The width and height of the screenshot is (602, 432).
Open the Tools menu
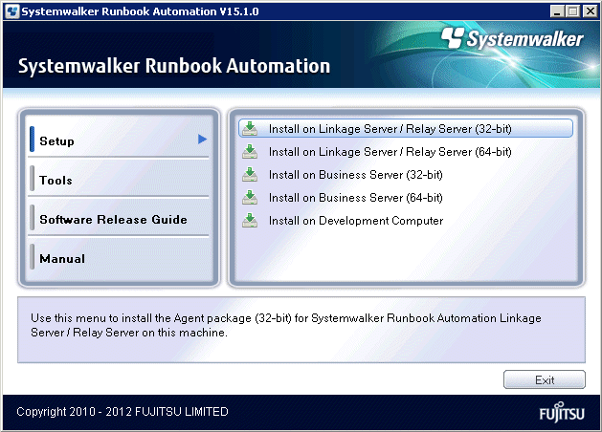point(56,181)
